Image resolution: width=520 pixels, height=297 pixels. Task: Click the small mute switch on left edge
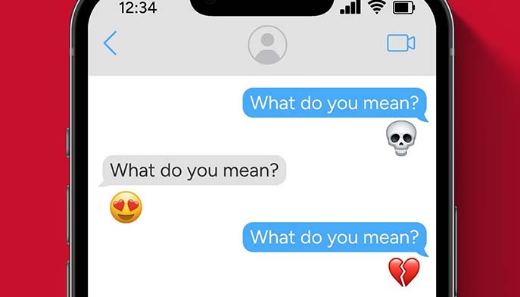(68, 142)
